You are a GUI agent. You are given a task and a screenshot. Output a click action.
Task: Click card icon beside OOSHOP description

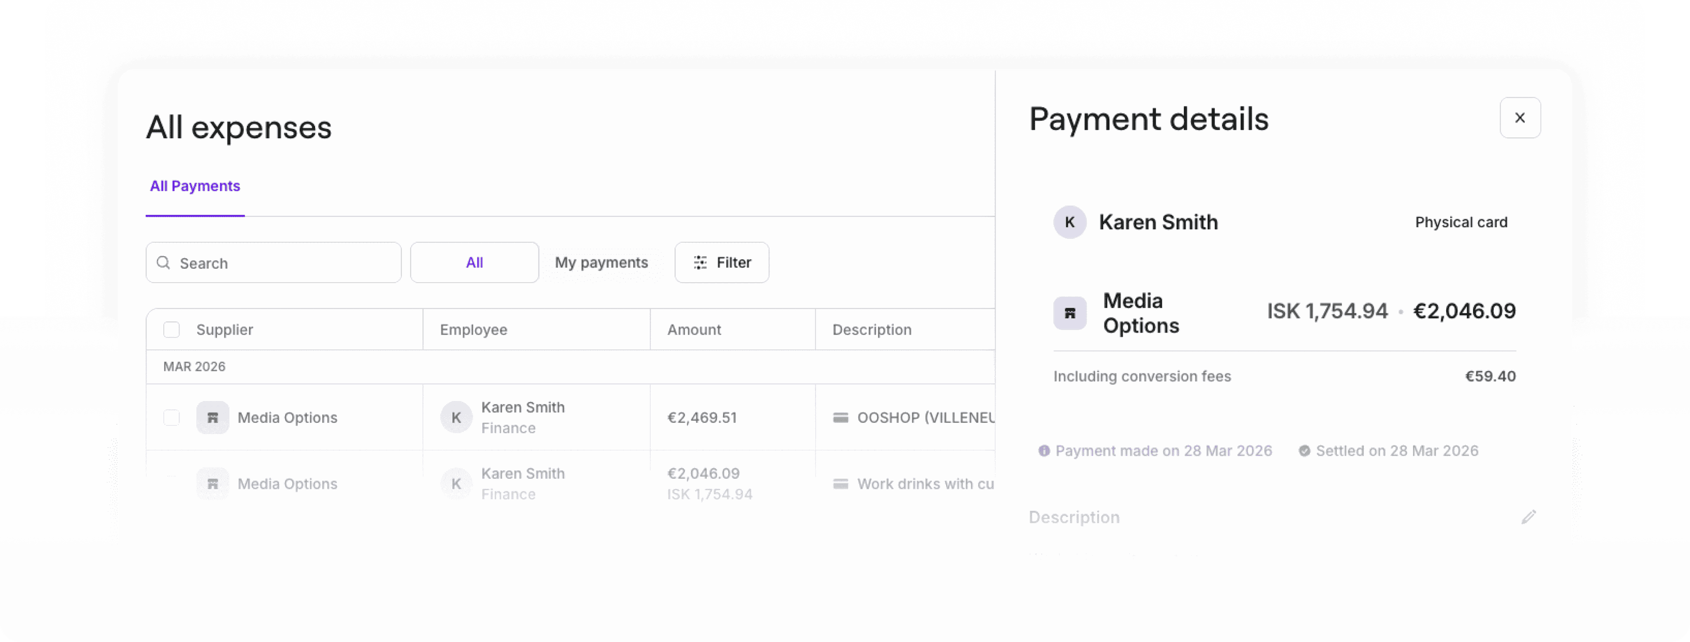tap(840, 418)
